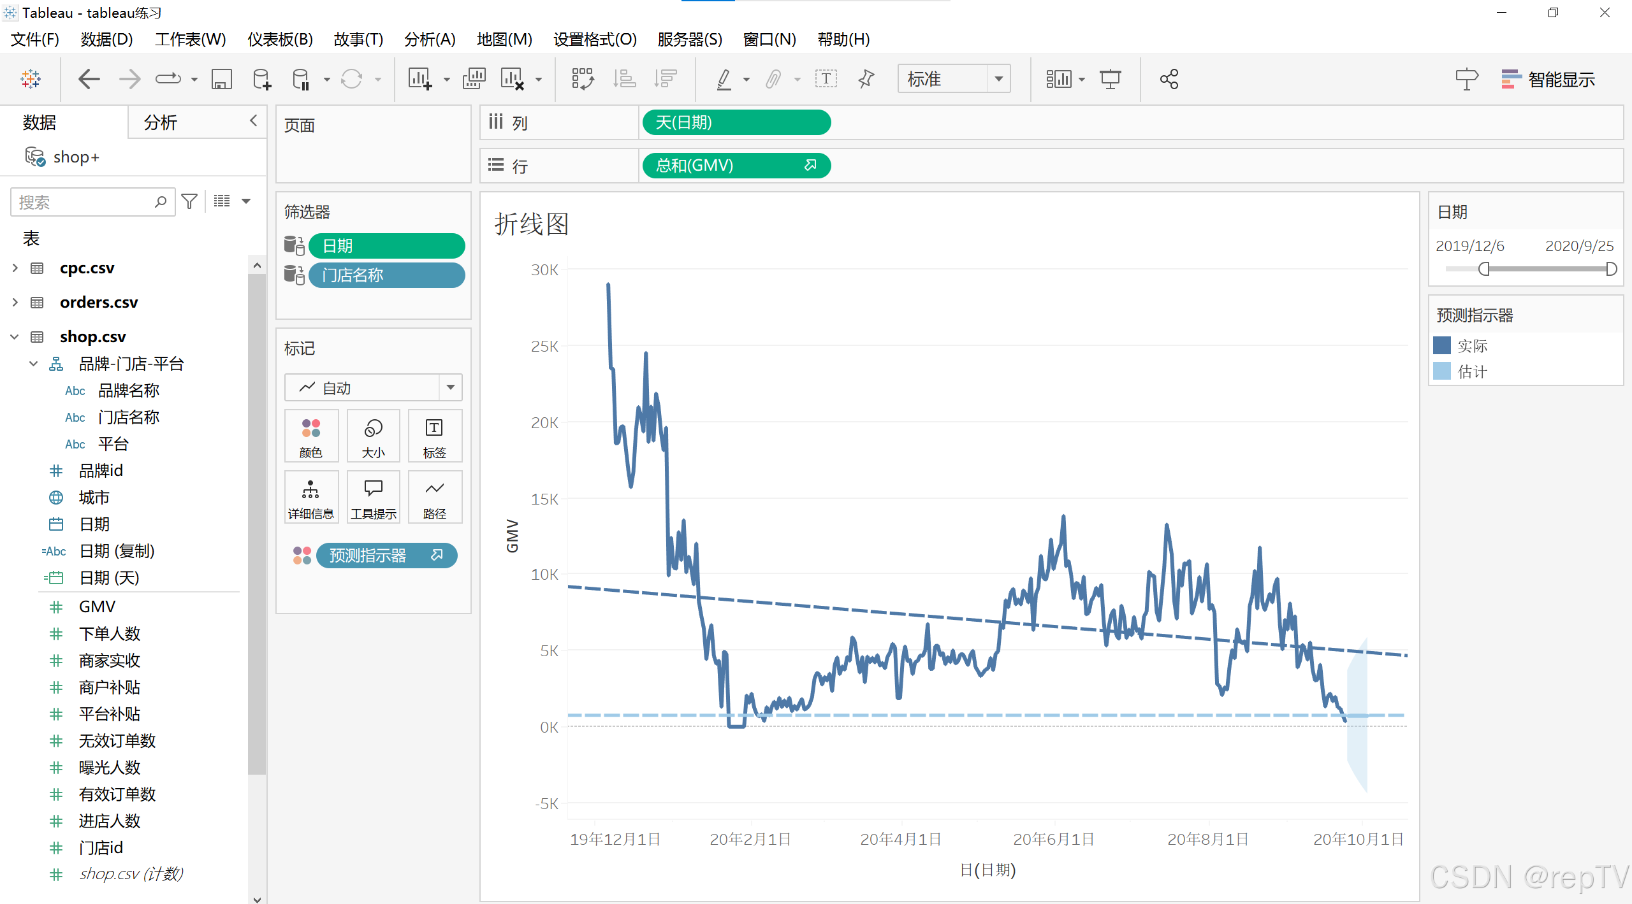
Task: Open the show/hide cards icon
Action: pyautogui.click(x=1058, y=79)
